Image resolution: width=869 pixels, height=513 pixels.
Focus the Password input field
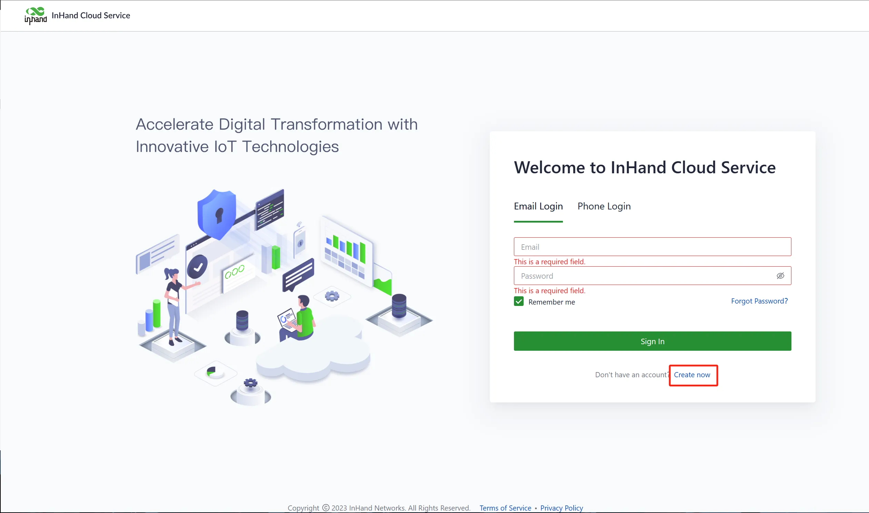(652, 276)
